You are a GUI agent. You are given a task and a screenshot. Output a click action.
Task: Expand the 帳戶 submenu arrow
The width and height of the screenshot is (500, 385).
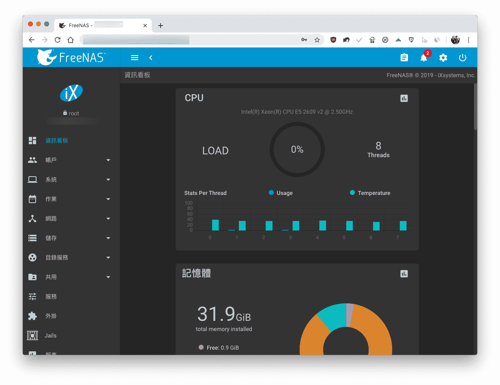[x=108, y=160]
